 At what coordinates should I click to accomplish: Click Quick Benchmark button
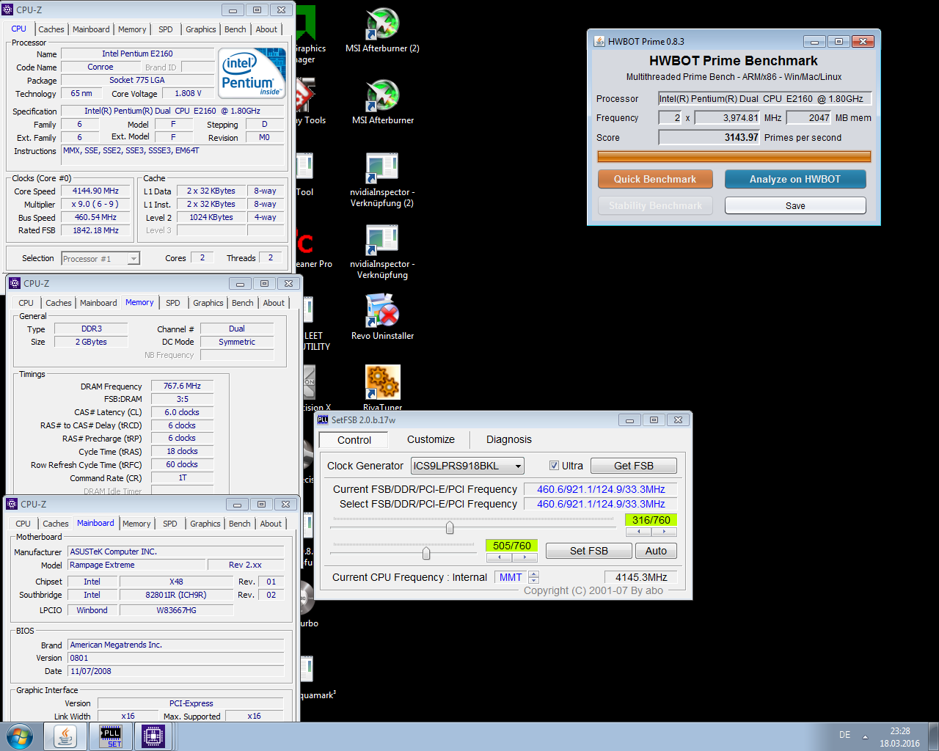pyautogui.click(x=655, y=179)
